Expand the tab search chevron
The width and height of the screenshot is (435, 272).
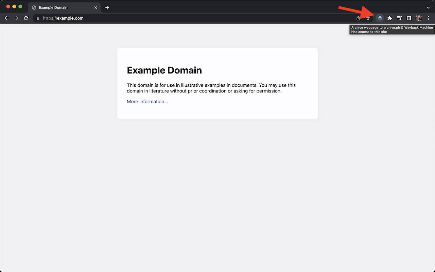tap(428, 7)
